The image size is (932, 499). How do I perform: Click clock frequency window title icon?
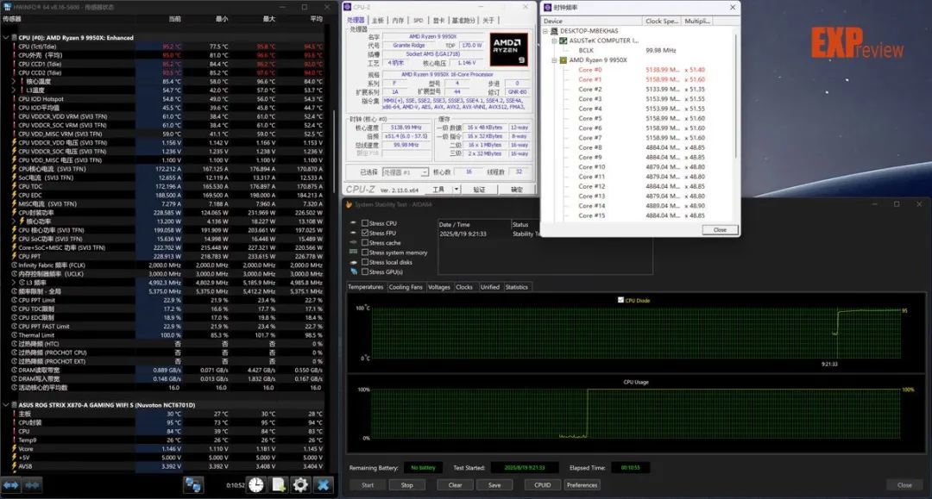point(547,7)
